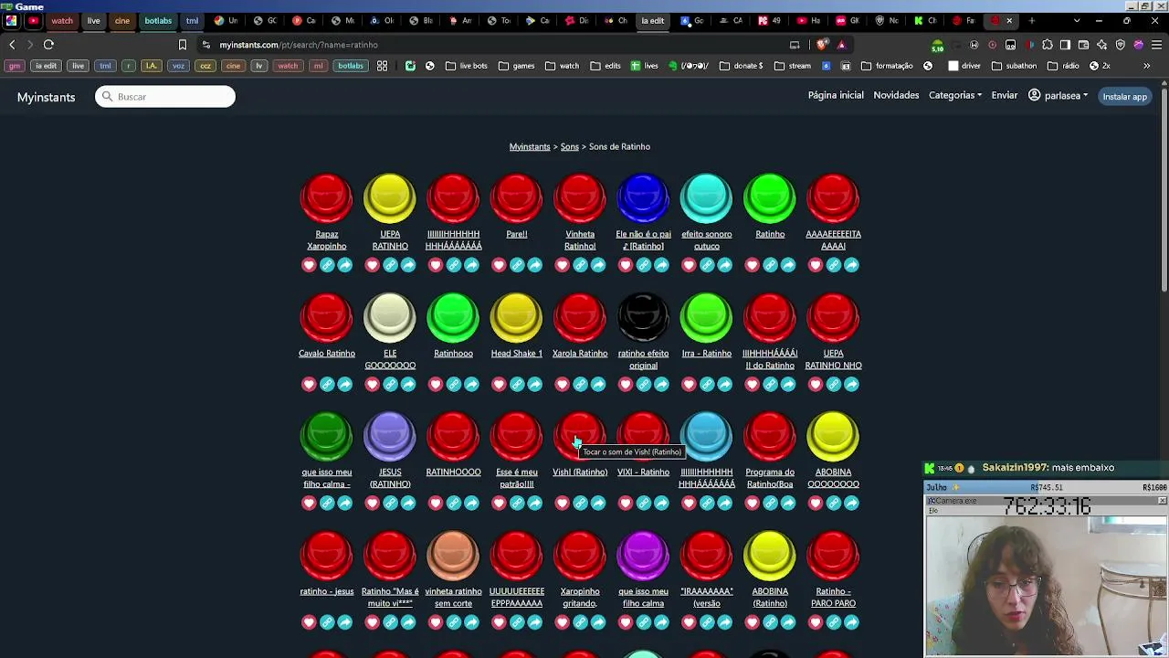
Task: Play the yellow "UEPA RATINHO" sound button
Action: (x=390, y=198)
